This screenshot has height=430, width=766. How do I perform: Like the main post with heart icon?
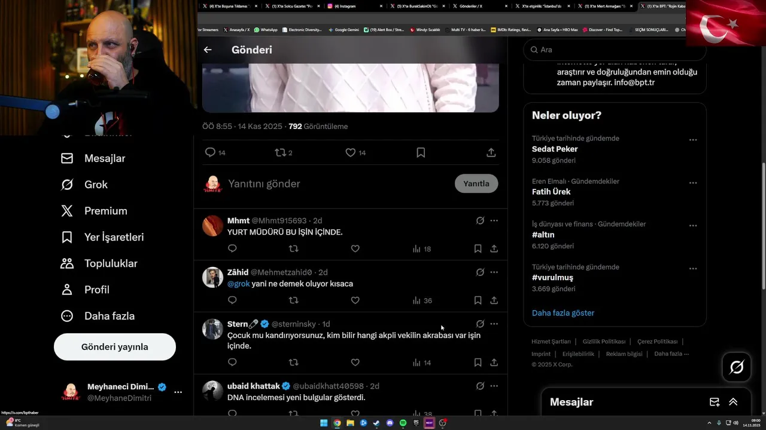pos(351,152)
